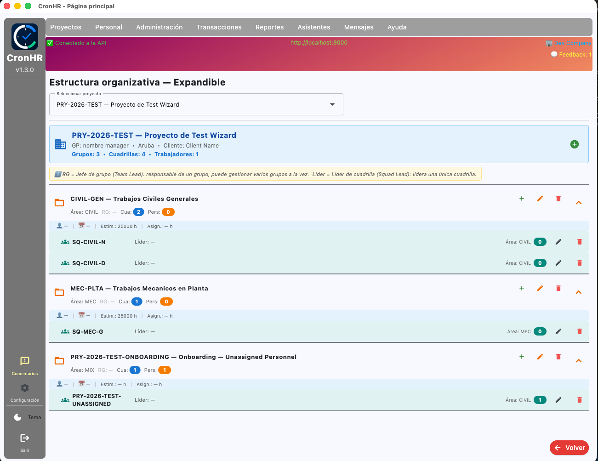Image resolution: width=598 pixels, height=461 pixels.
Task: Collapse the MEC-PLTA group chevron
Action: coord(579,292)
